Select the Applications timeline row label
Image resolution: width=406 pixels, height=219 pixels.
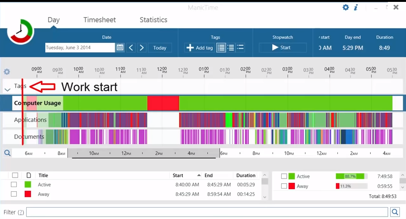(x=30, y=119)
